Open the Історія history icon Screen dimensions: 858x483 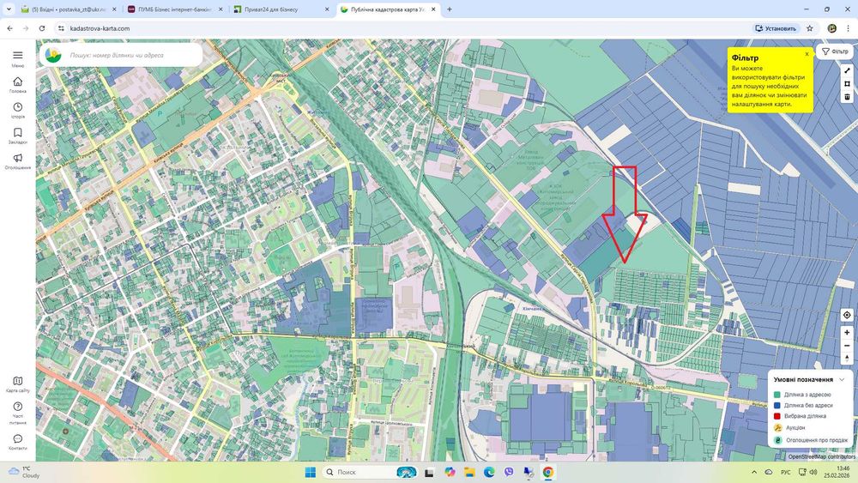(x=17, y=107)
